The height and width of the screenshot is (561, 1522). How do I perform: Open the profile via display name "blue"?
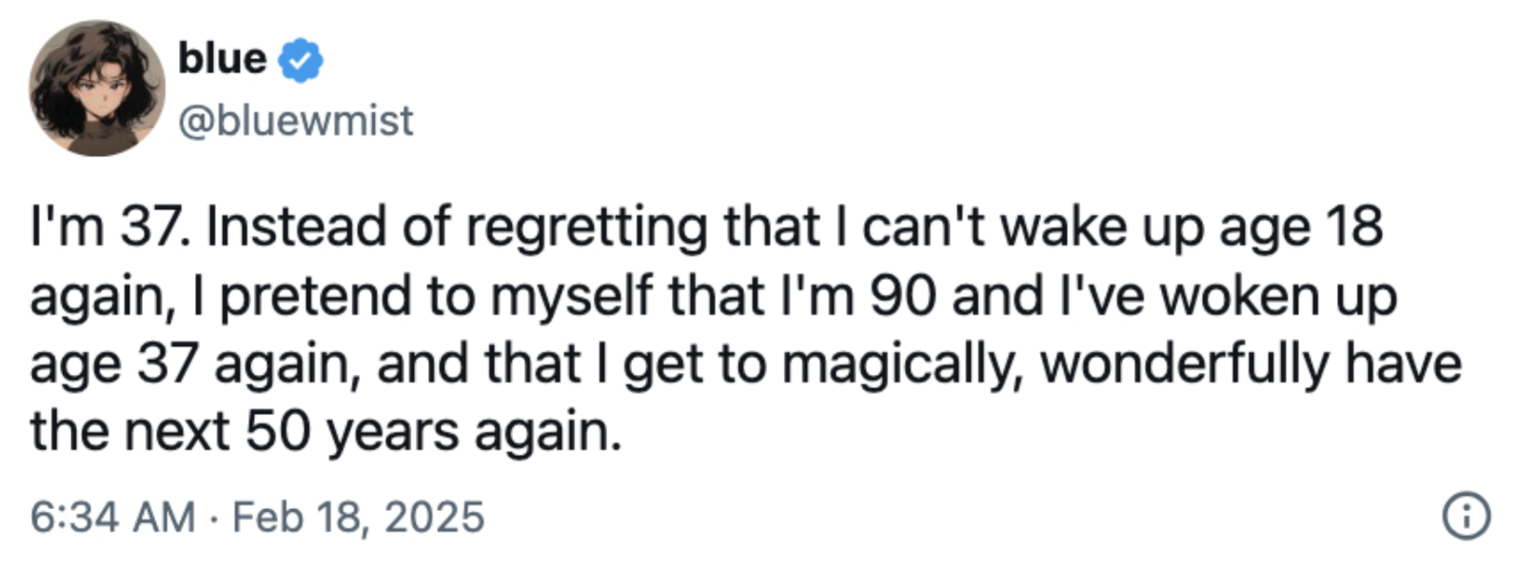coord(222,60)
